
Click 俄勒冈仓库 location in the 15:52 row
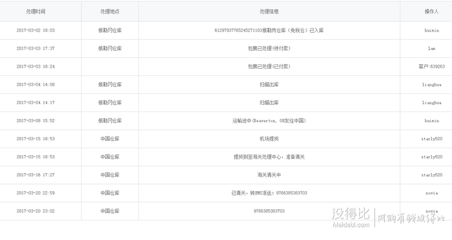[110, 121]
